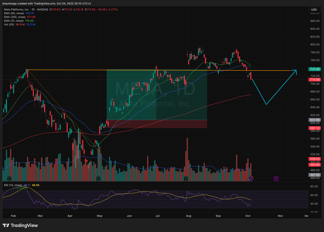Select the RSI (14, close) indicator legend
The width and height of the screenshot is (324, 232).
click(13, 185)
